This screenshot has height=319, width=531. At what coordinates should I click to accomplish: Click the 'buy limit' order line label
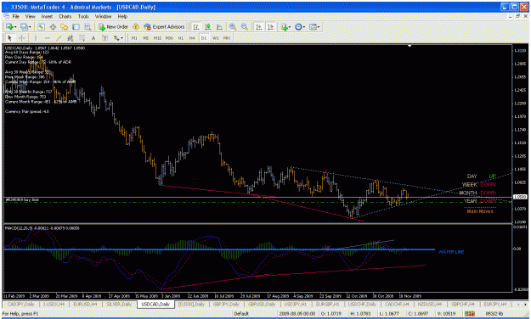point(22,200)
